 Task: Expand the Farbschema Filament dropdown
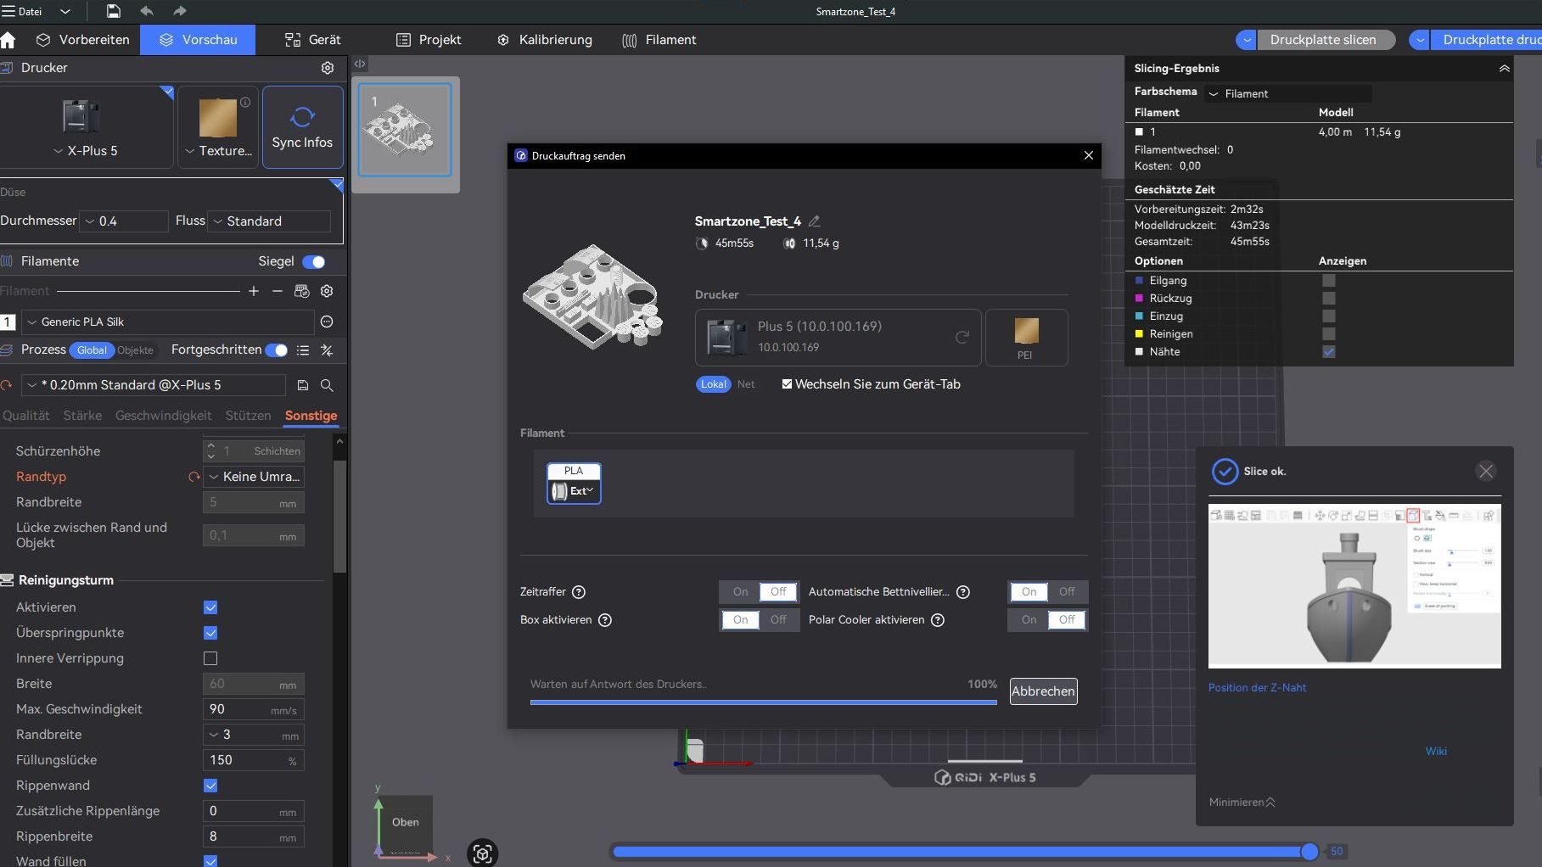tap(1288, 93)
